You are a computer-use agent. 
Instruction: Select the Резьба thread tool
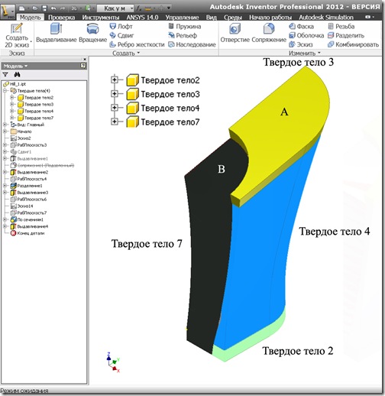341,26
